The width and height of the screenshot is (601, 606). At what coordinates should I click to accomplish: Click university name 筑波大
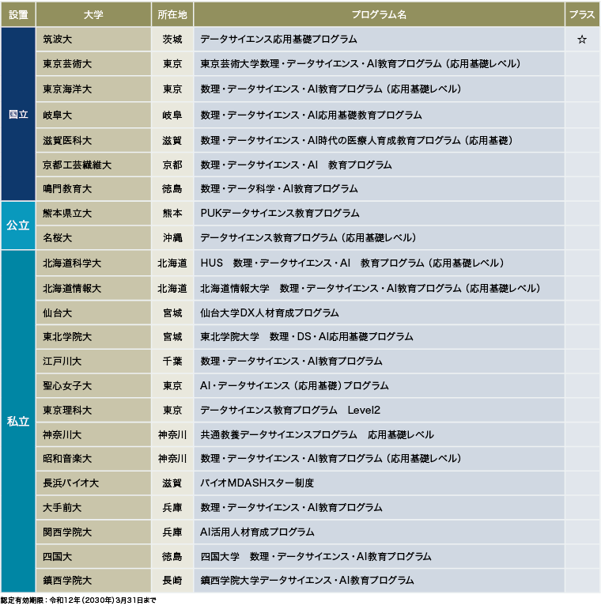(58, 40)
